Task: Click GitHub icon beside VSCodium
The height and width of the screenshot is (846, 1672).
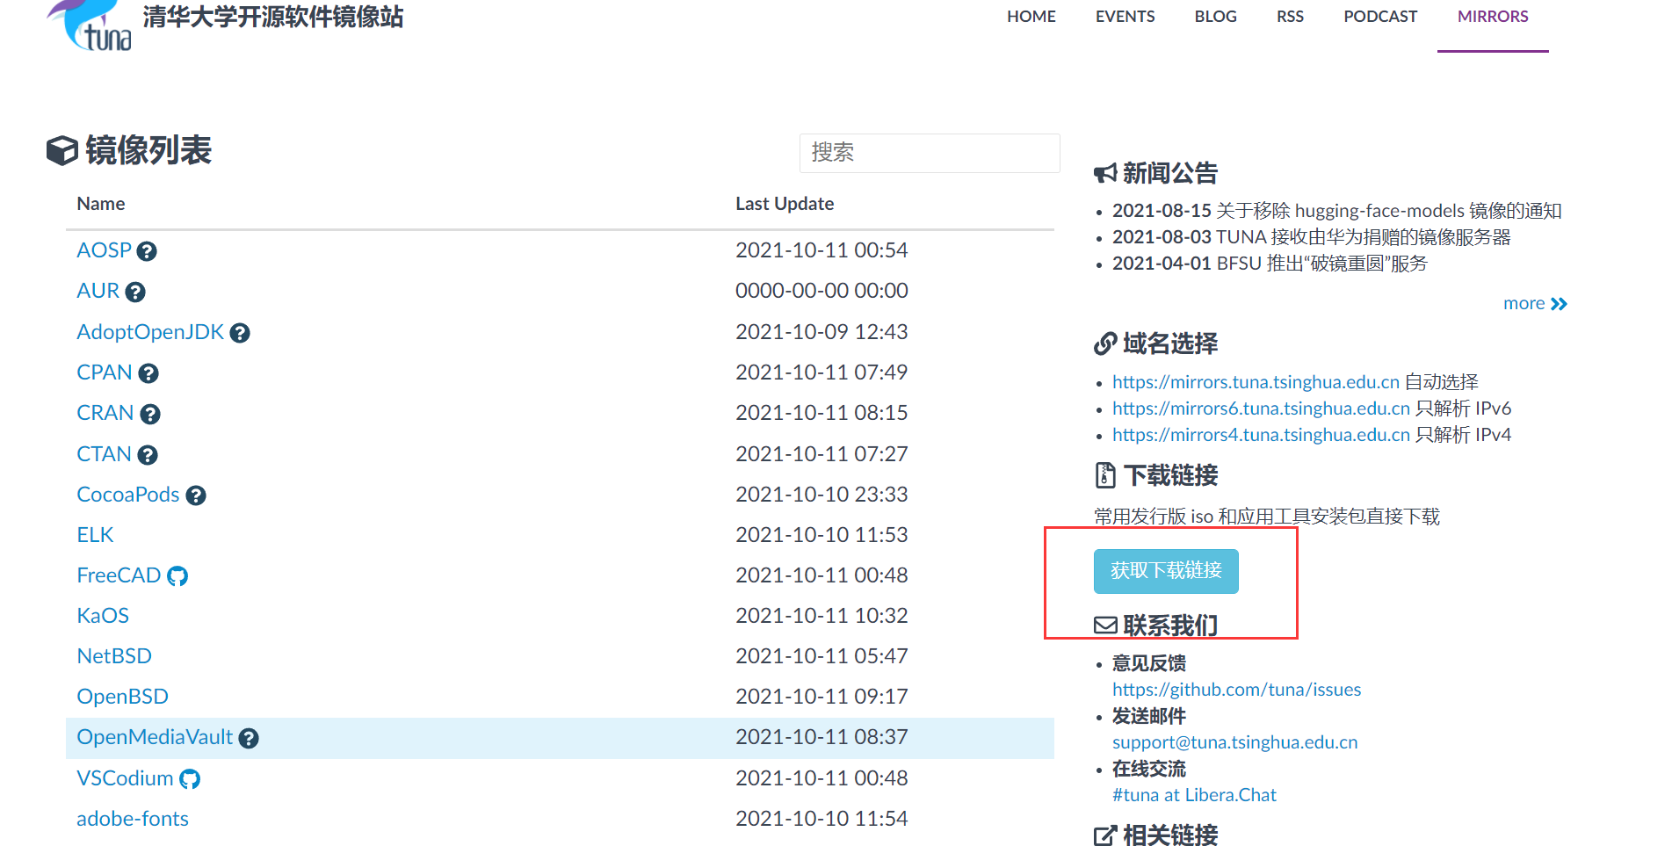Action: (x=190, y=780)
